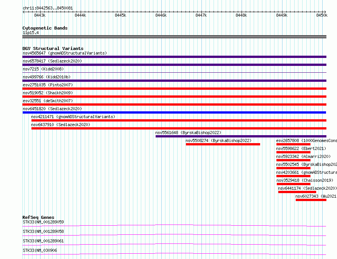Open the nsv3529418 (Chaisson2019) label
This screenshot has height=259, width=337.
point(305,180)
